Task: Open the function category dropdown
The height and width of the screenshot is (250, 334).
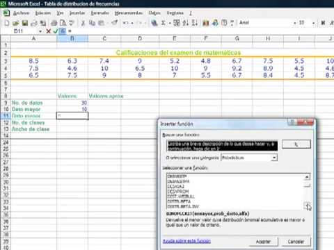Action: tap(274, 158)
